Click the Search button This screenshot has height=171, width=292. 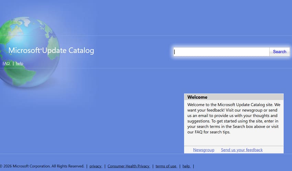pyautogui.click(x=279, y=52)
